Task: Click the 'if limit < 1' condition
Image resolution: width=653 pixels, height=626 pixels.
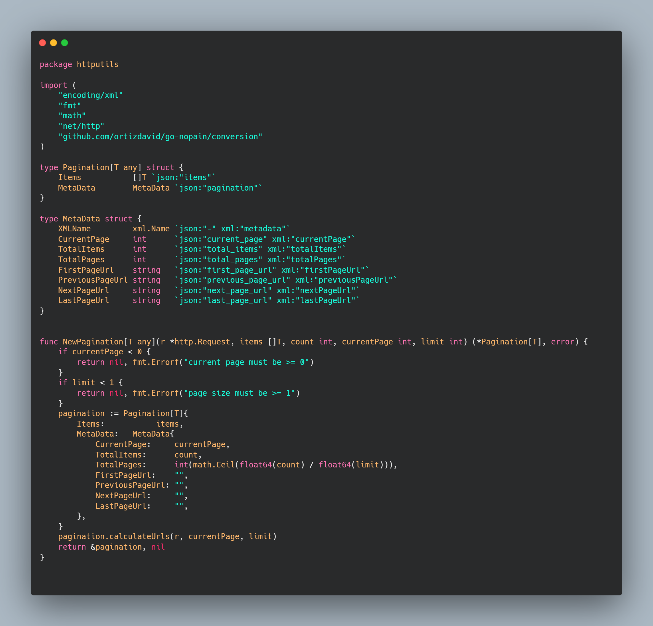Action: pos(87,383)
